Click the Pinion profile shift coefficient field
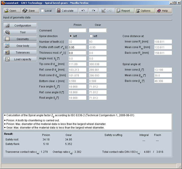 77,47
